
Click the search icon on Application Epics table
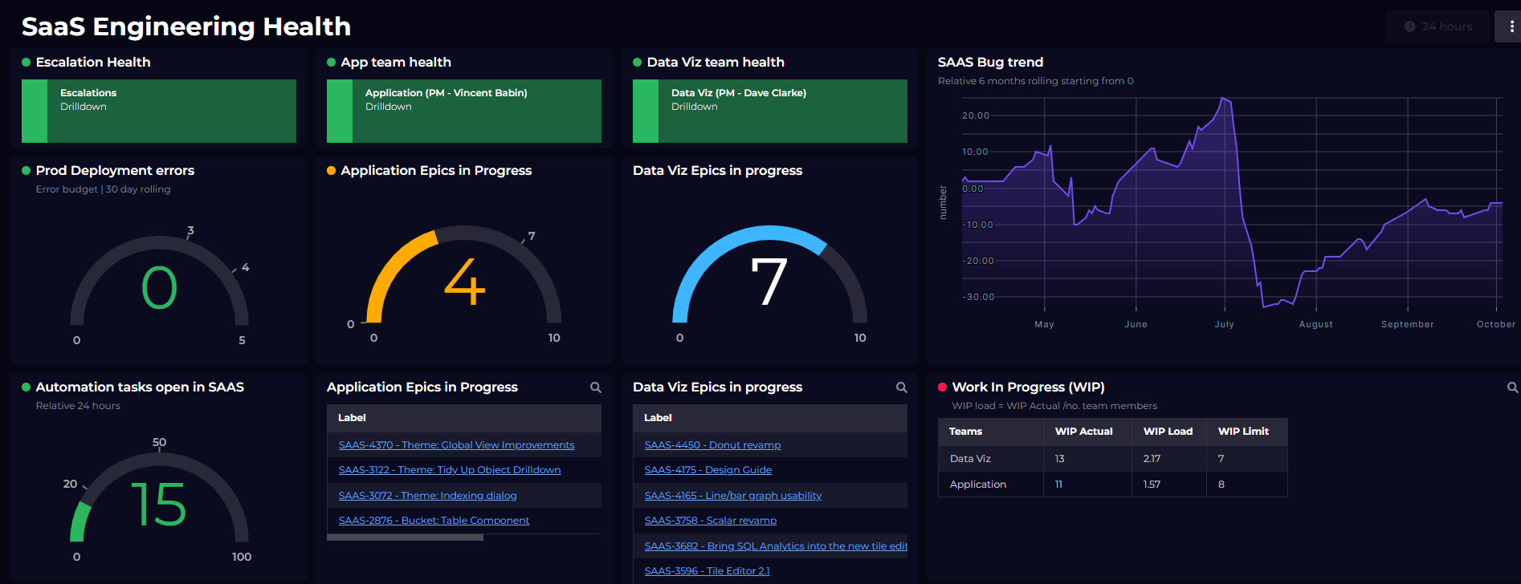(x=596, y=387)
